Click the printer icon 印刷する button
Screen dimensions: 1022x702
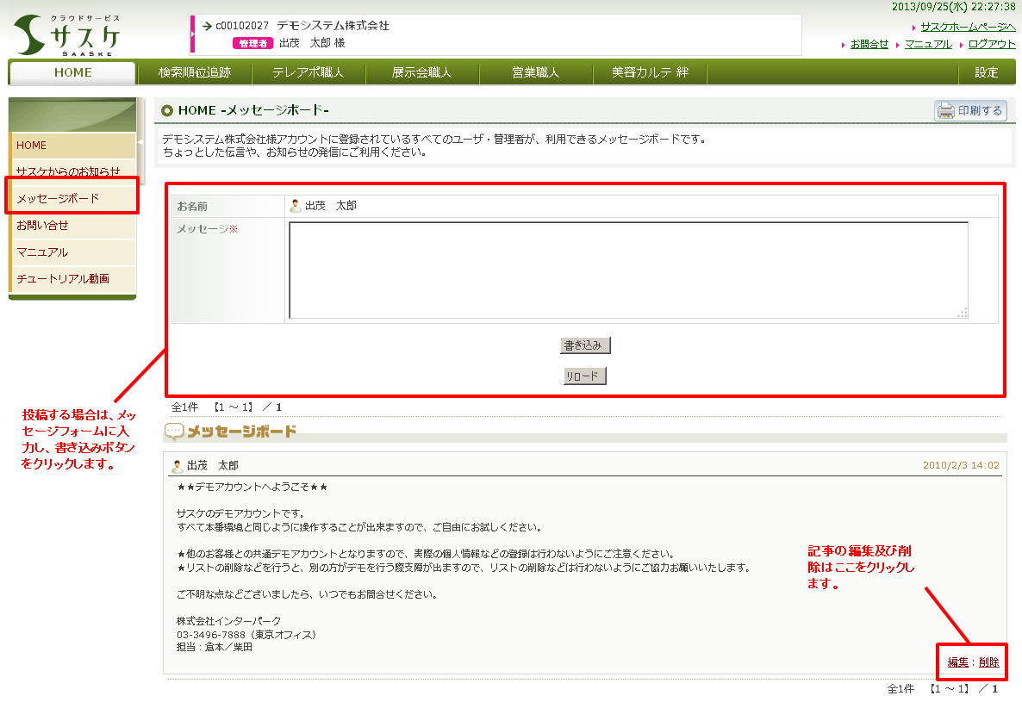coord(971,110)
